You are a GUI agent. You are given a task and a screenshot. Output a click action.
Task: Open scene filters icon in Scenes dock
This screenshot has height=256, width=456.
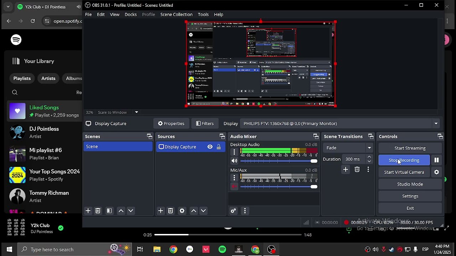[x=109, y=211]
